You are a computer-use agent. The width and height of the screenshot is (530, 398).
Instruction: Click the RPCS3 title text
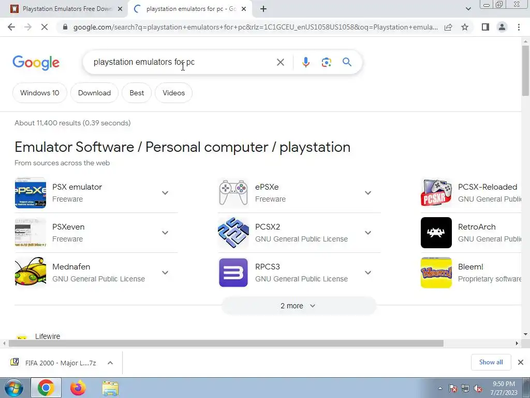268,267
